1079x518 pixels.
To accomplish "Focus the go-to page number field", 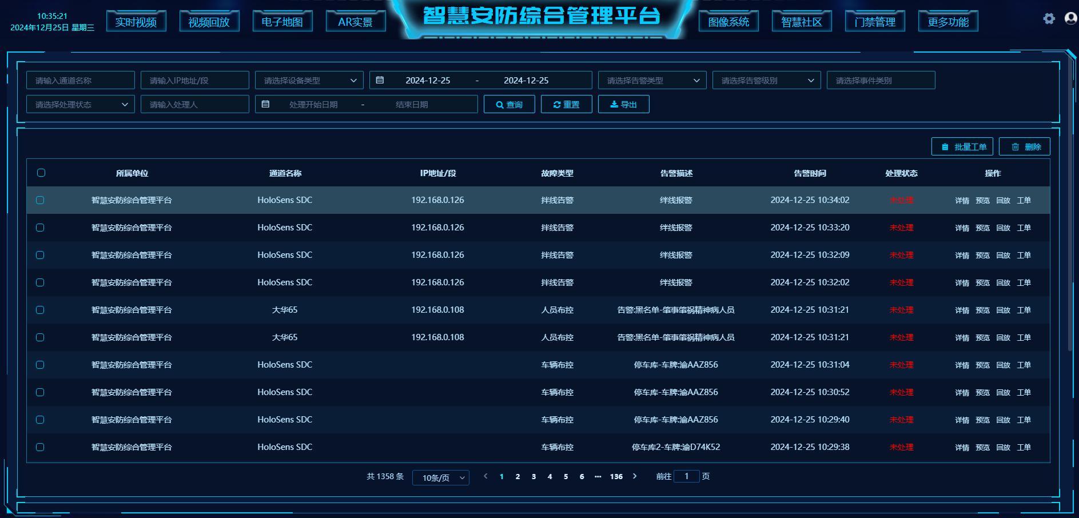I will click(687, 476).
